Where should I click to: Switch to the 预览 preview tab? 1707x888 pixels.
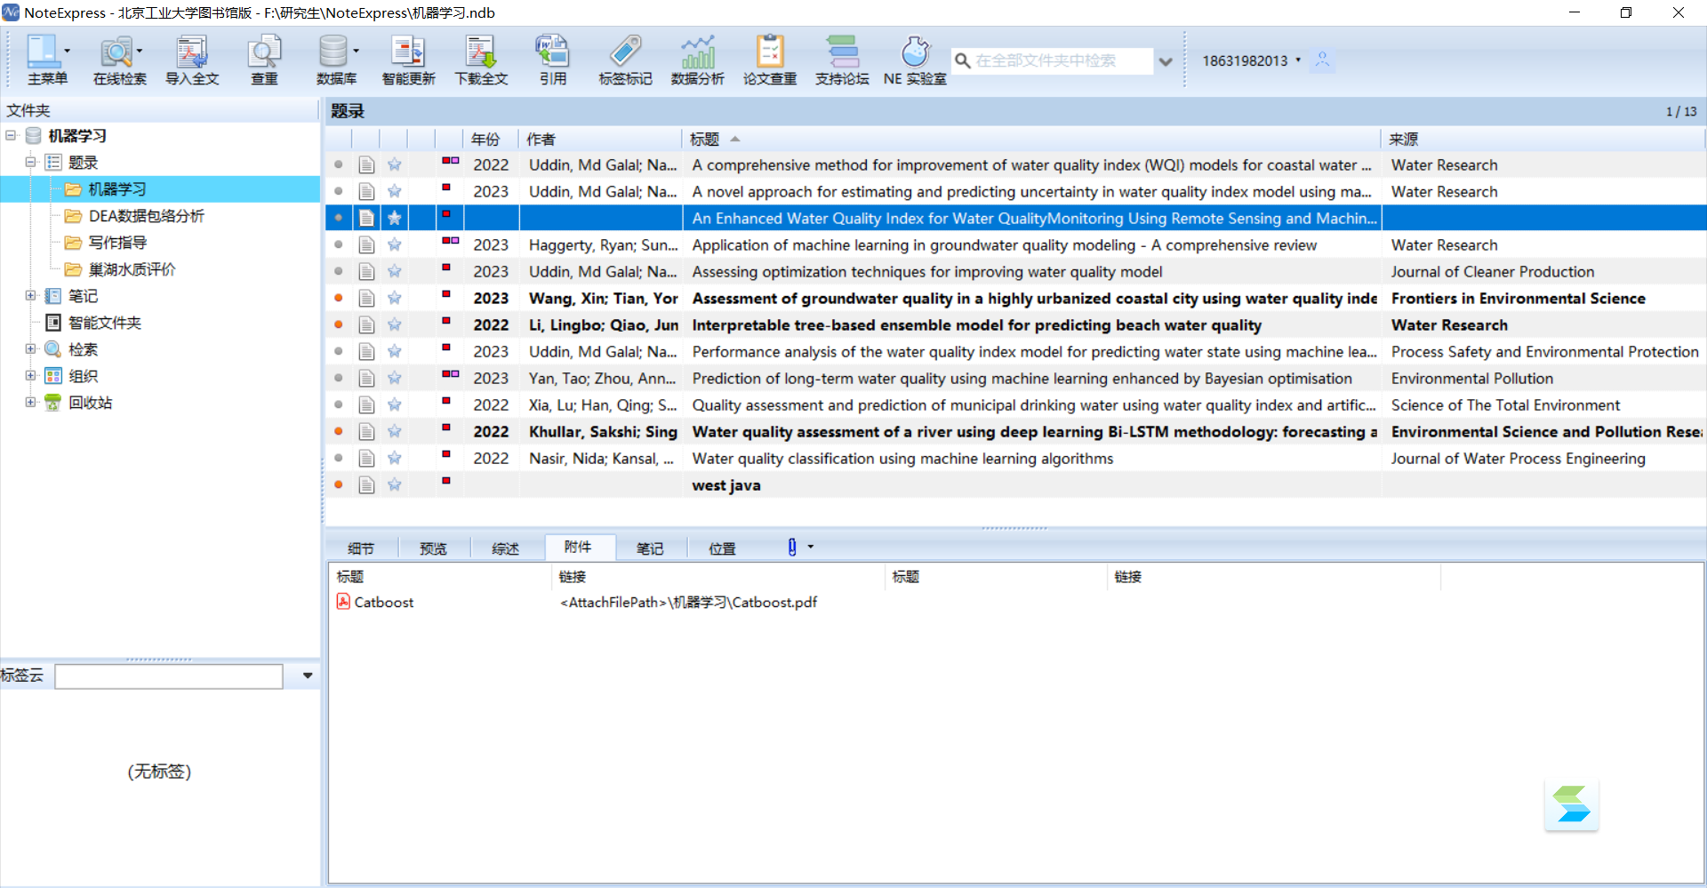point(433,548)
